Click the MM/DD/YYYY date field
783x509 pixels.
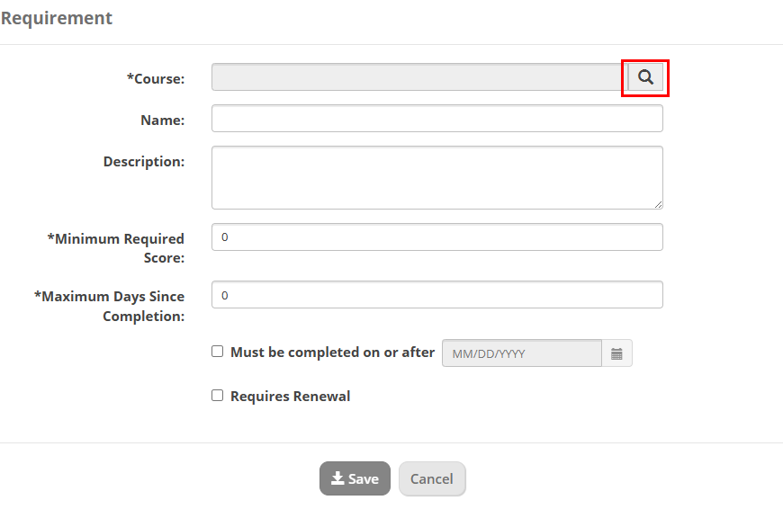coord(522,353)
